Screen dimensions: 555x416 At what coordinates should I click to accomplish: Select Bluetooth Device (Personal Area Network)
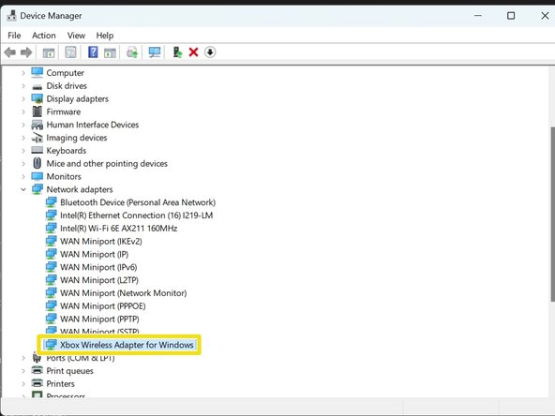coord(138,202)
